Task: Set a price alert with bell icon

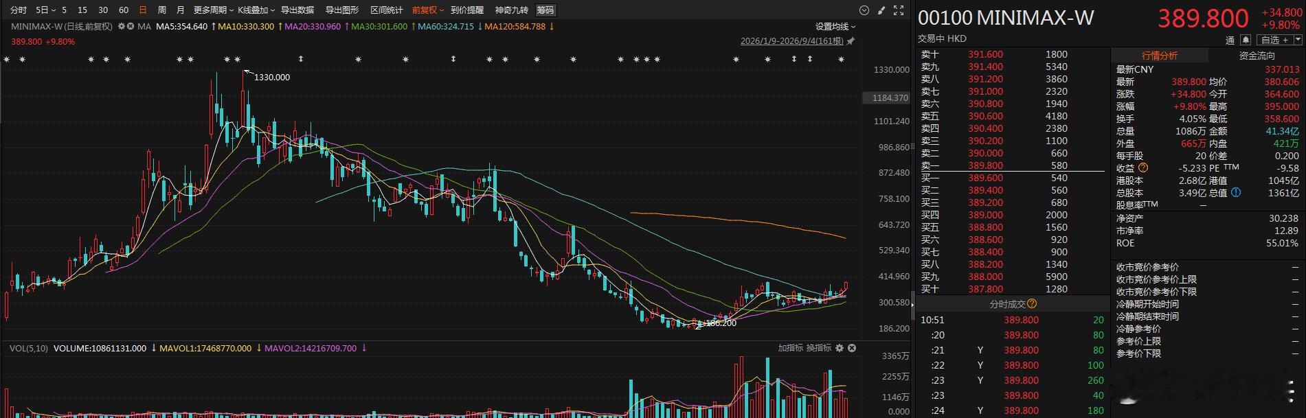Action: (x=1246, y=40)
